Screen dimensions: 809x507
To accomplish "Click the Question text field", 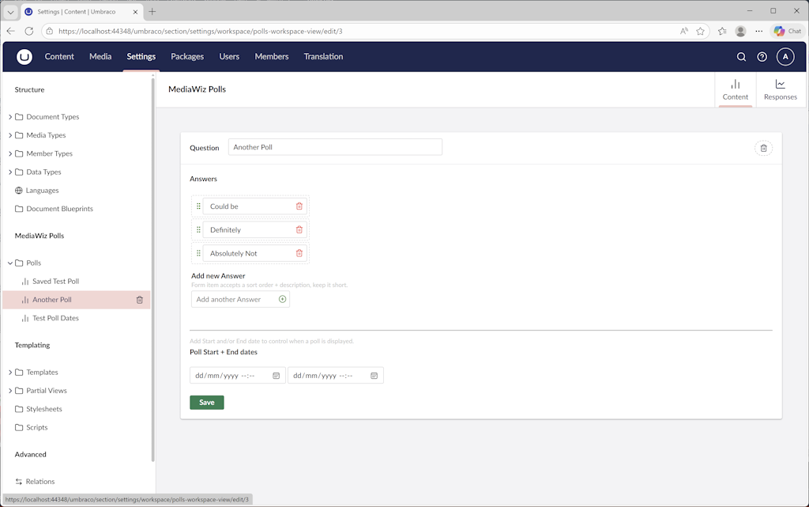I will coord(334,147).
